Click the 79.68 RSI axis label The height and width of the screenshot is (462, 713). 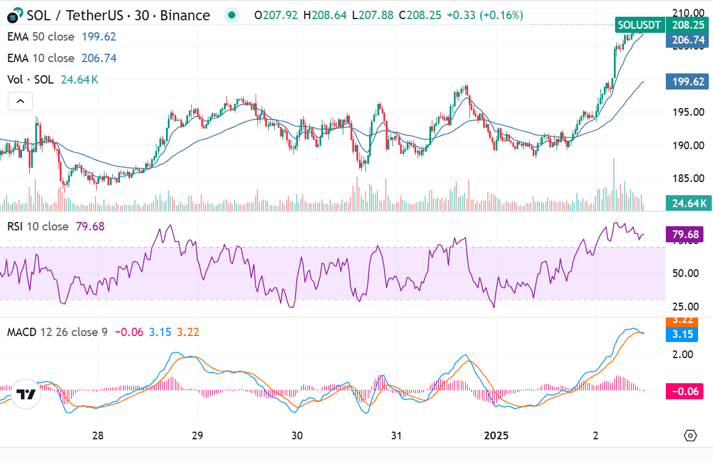click(x=686, y=234)
